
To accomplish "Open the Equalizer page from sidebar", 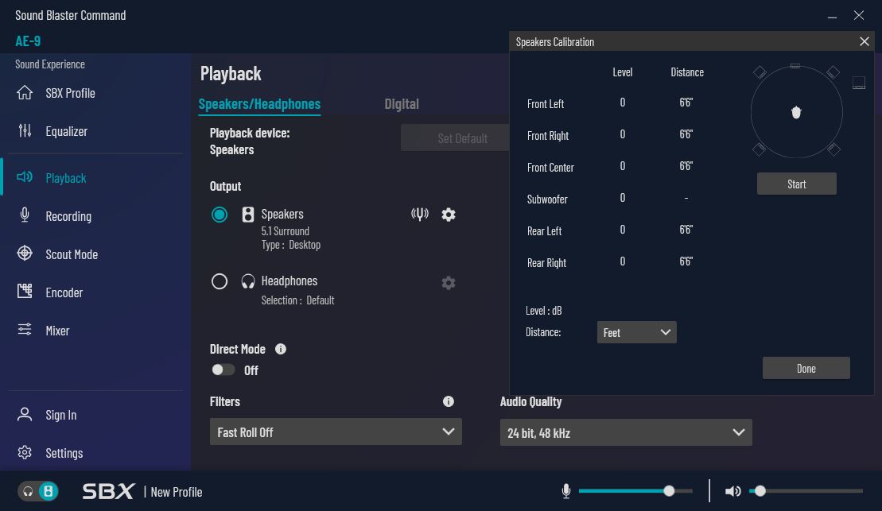I will (x=66, y=131).
